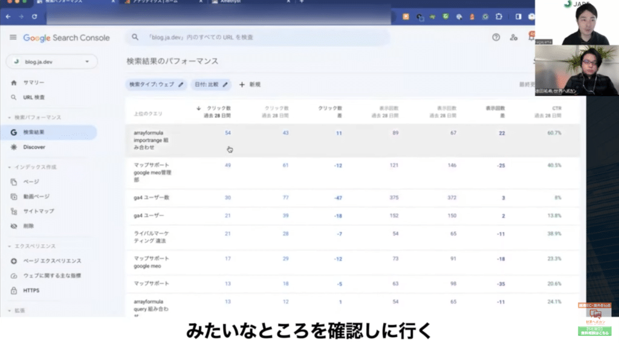The height and width of the screenshot is (345, 619).
Task: Click the search magnifier icon
Action: (135, 37)
